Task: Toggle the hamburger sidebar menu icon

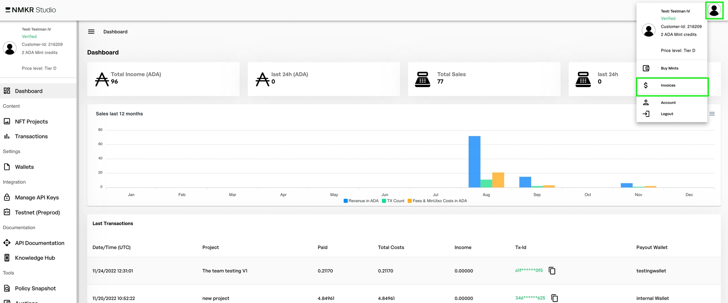Action: (x=91, y=32)
